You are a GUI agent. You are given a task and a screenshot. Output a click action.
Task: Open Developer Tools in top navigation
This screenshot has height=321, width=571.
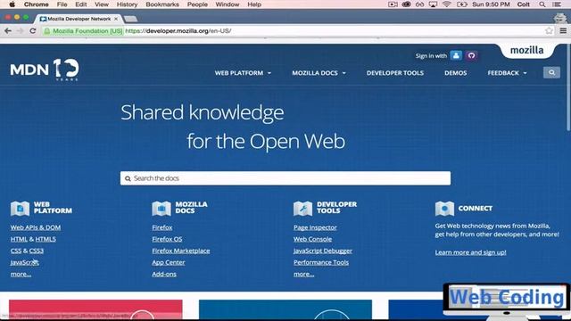395,73
